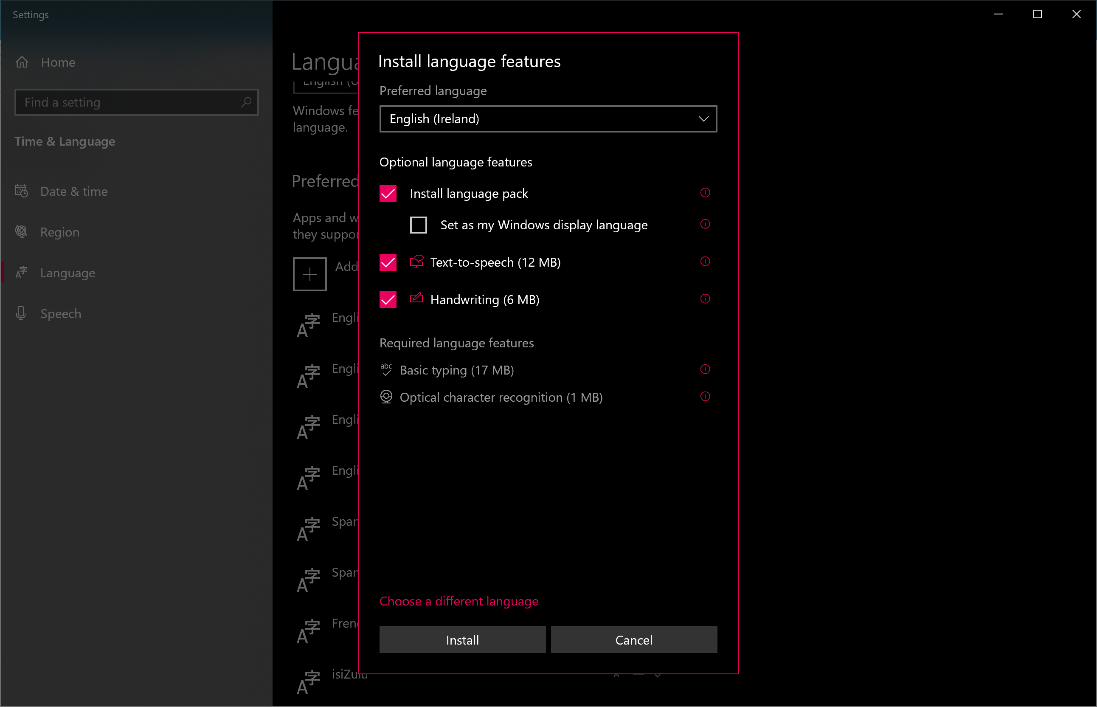Open the Preferred language dropdown
Screen dimensions: 1097x707
point(548,119)
